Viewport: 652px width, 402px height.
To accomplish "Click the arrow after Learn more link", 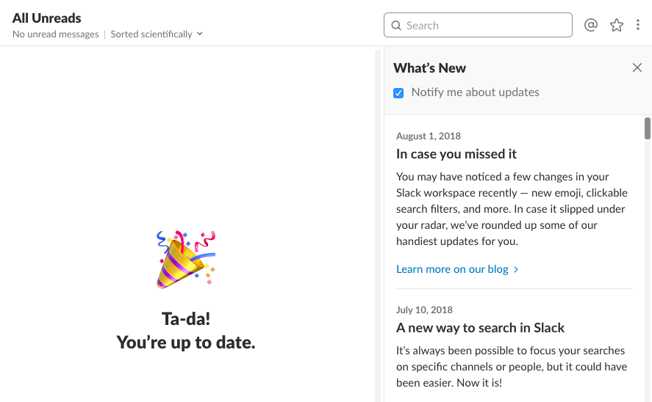I will pyautogui.click(x=516, y=270).
